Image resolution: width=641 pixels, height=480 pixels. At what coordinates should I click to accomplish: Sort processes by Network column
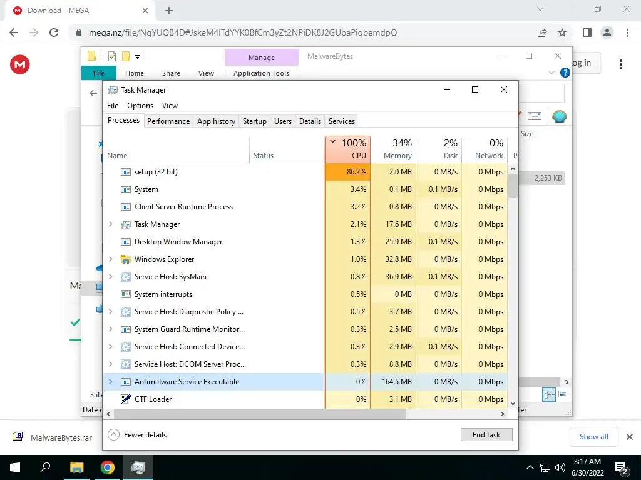[x=485, y=149]
